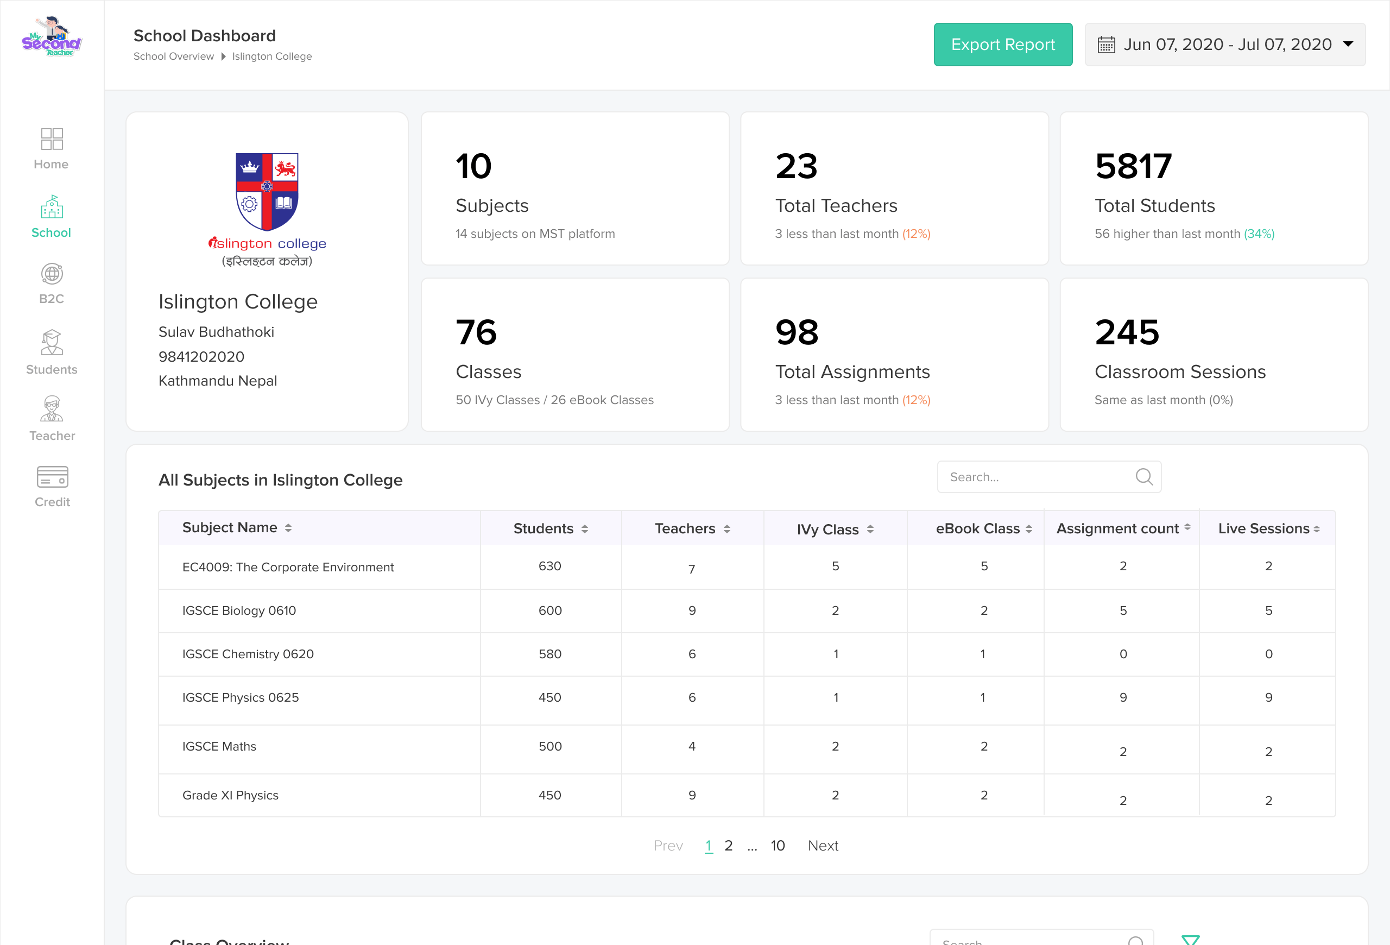Click the My Second Teacher logo
Viewport: 1390px width, 945px height.
click(x=52, y=37)
